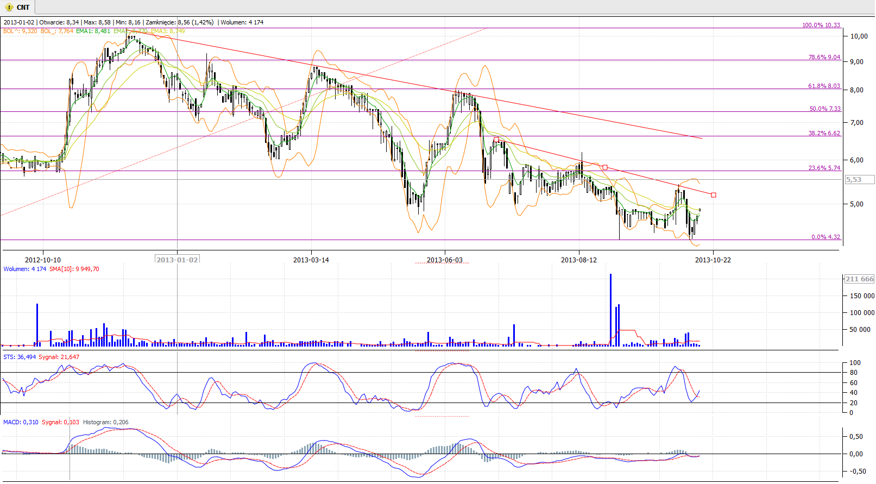
Task: Click the 211 666 volume cursor label
Action: [860, 279]
